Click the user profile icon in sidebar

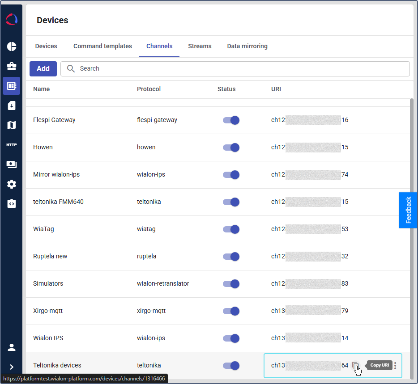pos(12,347)
